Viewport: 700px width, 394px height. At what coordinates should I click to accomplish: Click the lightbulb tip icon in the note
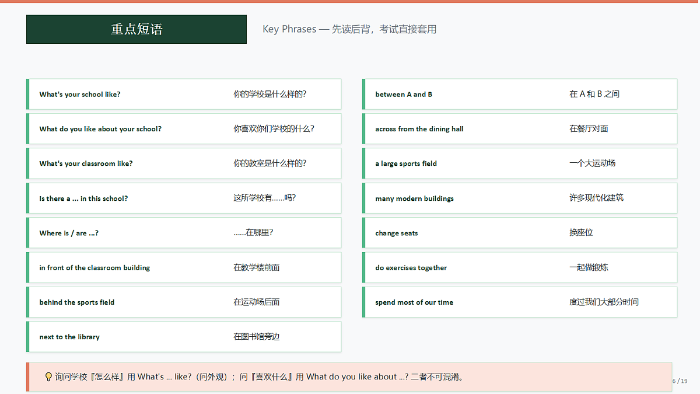(49, 376)
